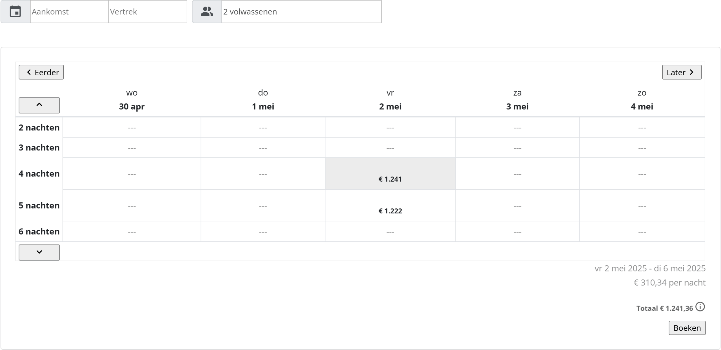
Task: Click the do 1 mei column header
Action: (263, 100)
